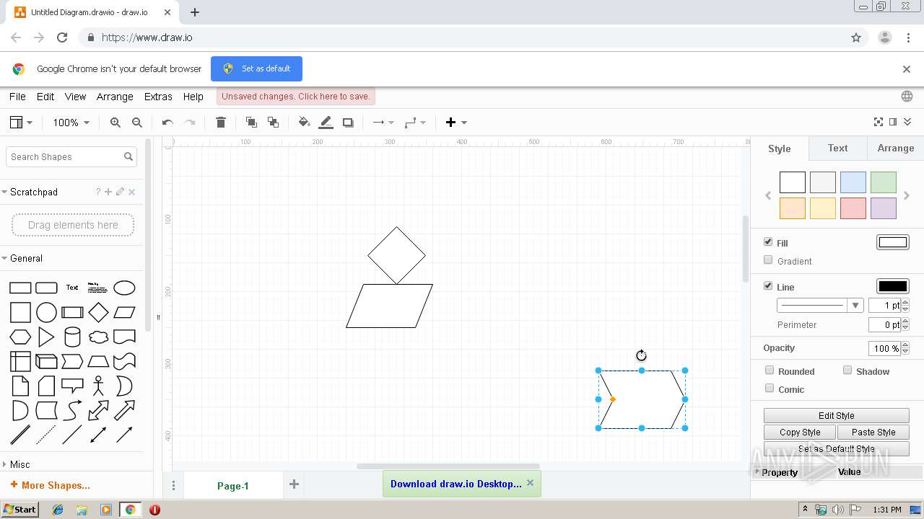The height and width of the screenshot is (519, 924).
Task: Open the Edit menu
Action: (x=45, y=97)
